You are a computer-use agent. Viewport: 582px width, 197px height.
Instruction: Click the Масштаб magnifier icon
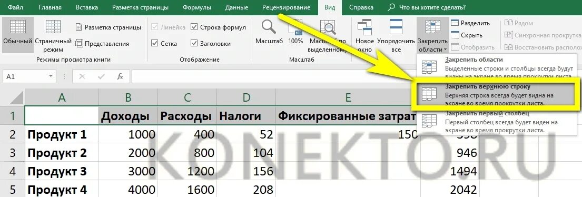[269, 27]
